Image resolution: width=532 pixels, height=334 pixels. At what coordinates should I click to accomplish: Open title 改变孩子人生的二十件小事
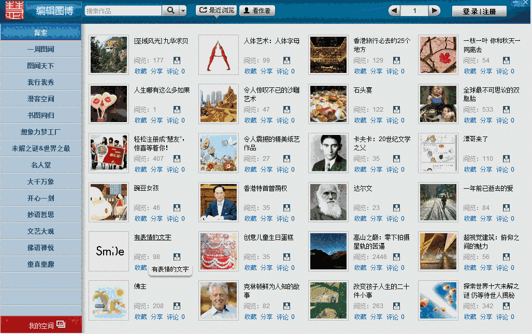[381, 291]
